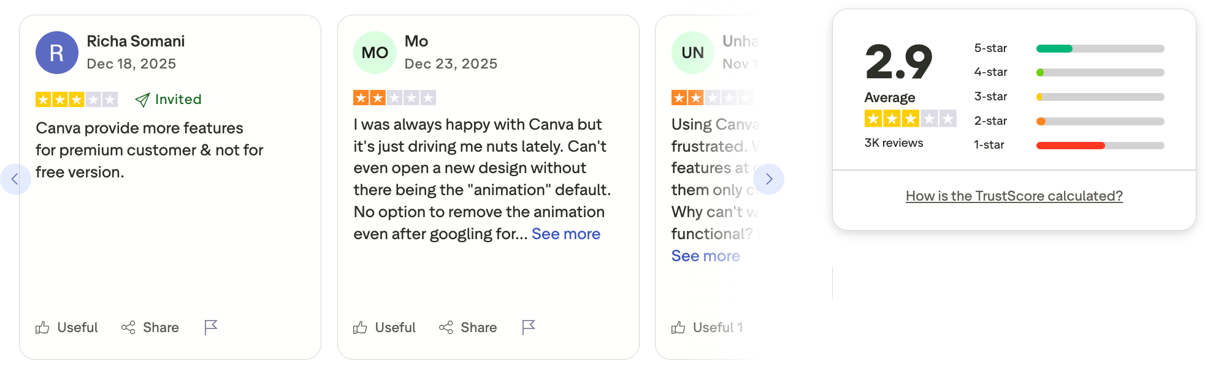The width and height of the screenshot is (1224, 378).
Task: Click the Dec 18, 2025 date
Action: point(131,64)
